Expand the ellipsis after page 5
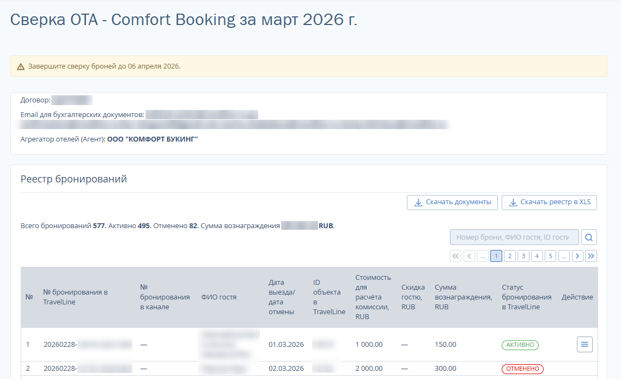This screenshot has width=621, height=379. [x=564, y=256]
